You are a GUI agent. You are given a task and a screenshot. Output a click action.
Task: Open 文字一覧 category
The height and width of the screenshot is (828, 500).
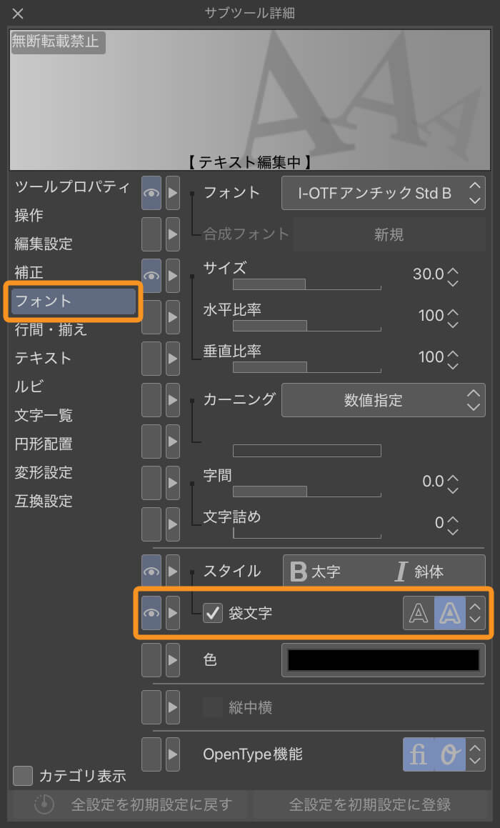(x=44, y=415)
